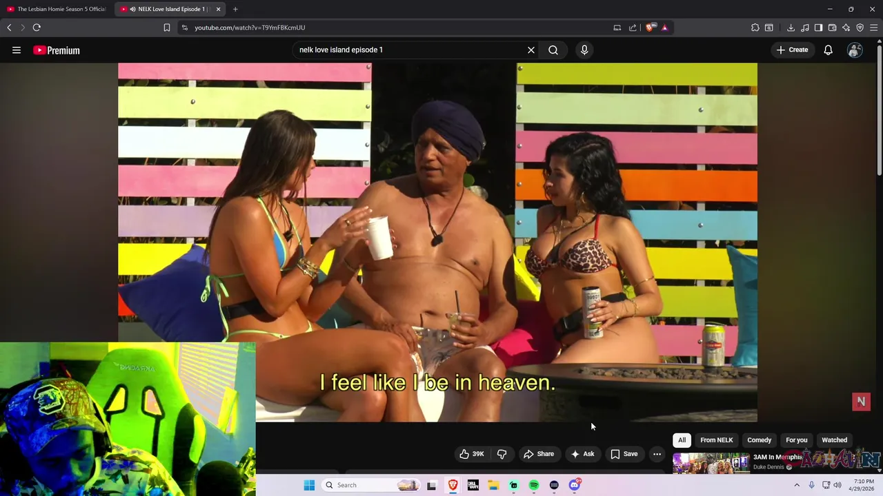Open browser main hamburger menu
The image size is (883, 496).
coord(873,28)
